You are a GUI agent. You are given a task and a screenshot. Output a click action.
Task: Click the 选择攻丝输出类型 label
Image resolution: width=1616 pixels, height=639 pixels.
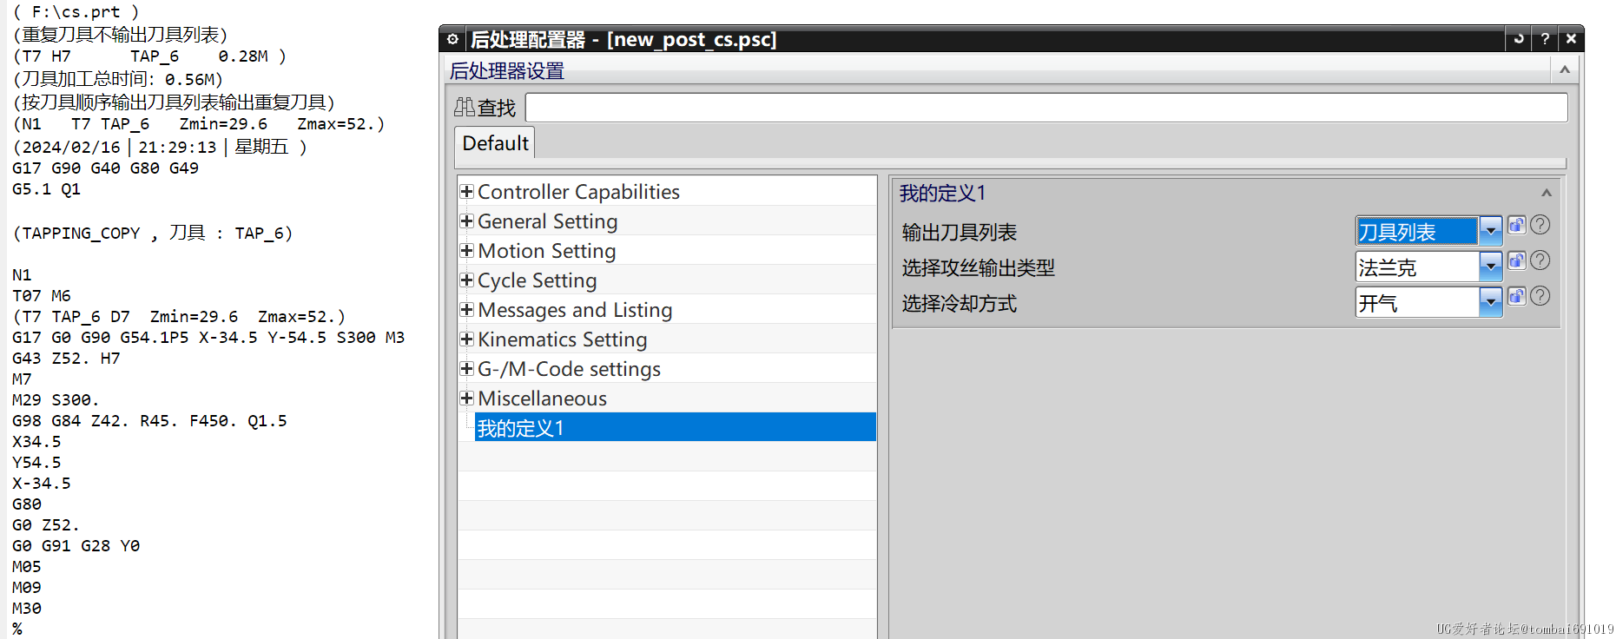(x=979, y=267)
